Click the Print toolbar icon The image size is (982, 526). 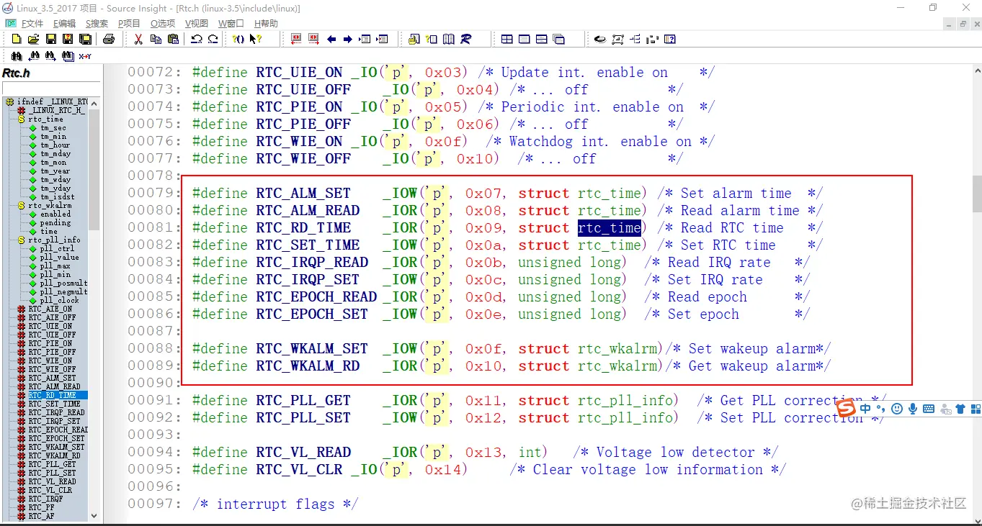[109, 39]
